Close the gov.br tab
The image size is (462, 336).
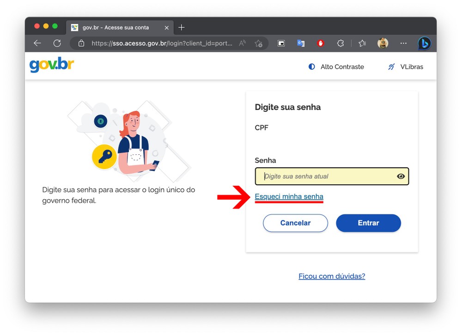pyautogui.click(x=166, y=28)
